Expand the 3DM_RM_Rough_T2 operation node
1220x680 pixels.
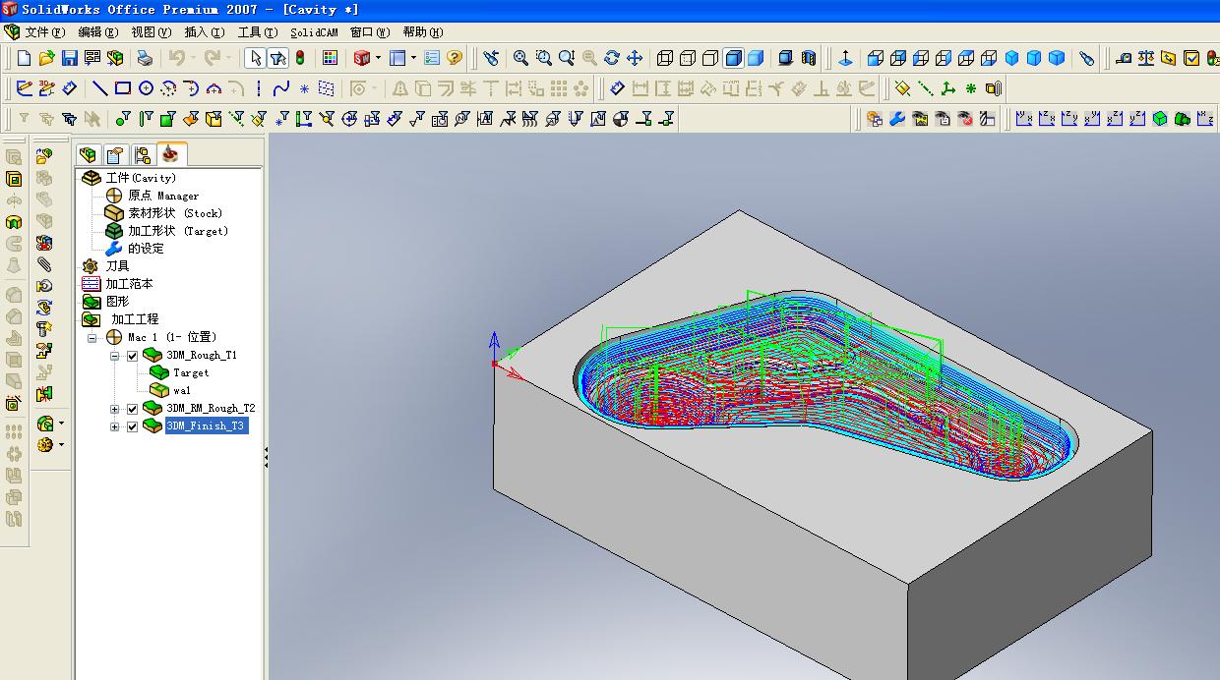point(115,408)
